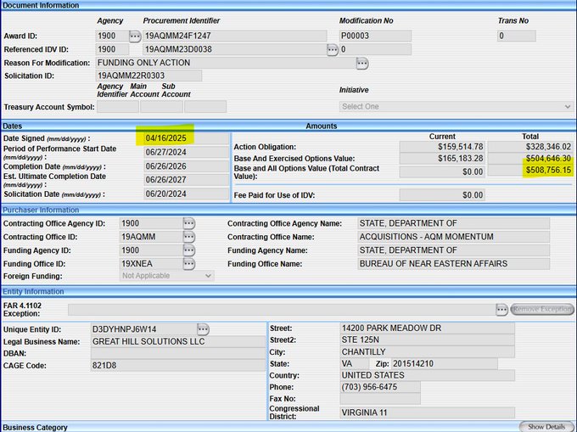The width and height of the screenshot is (577, 432).
Task: Click the Completion Date field
Action: click(x=186, y=165)
